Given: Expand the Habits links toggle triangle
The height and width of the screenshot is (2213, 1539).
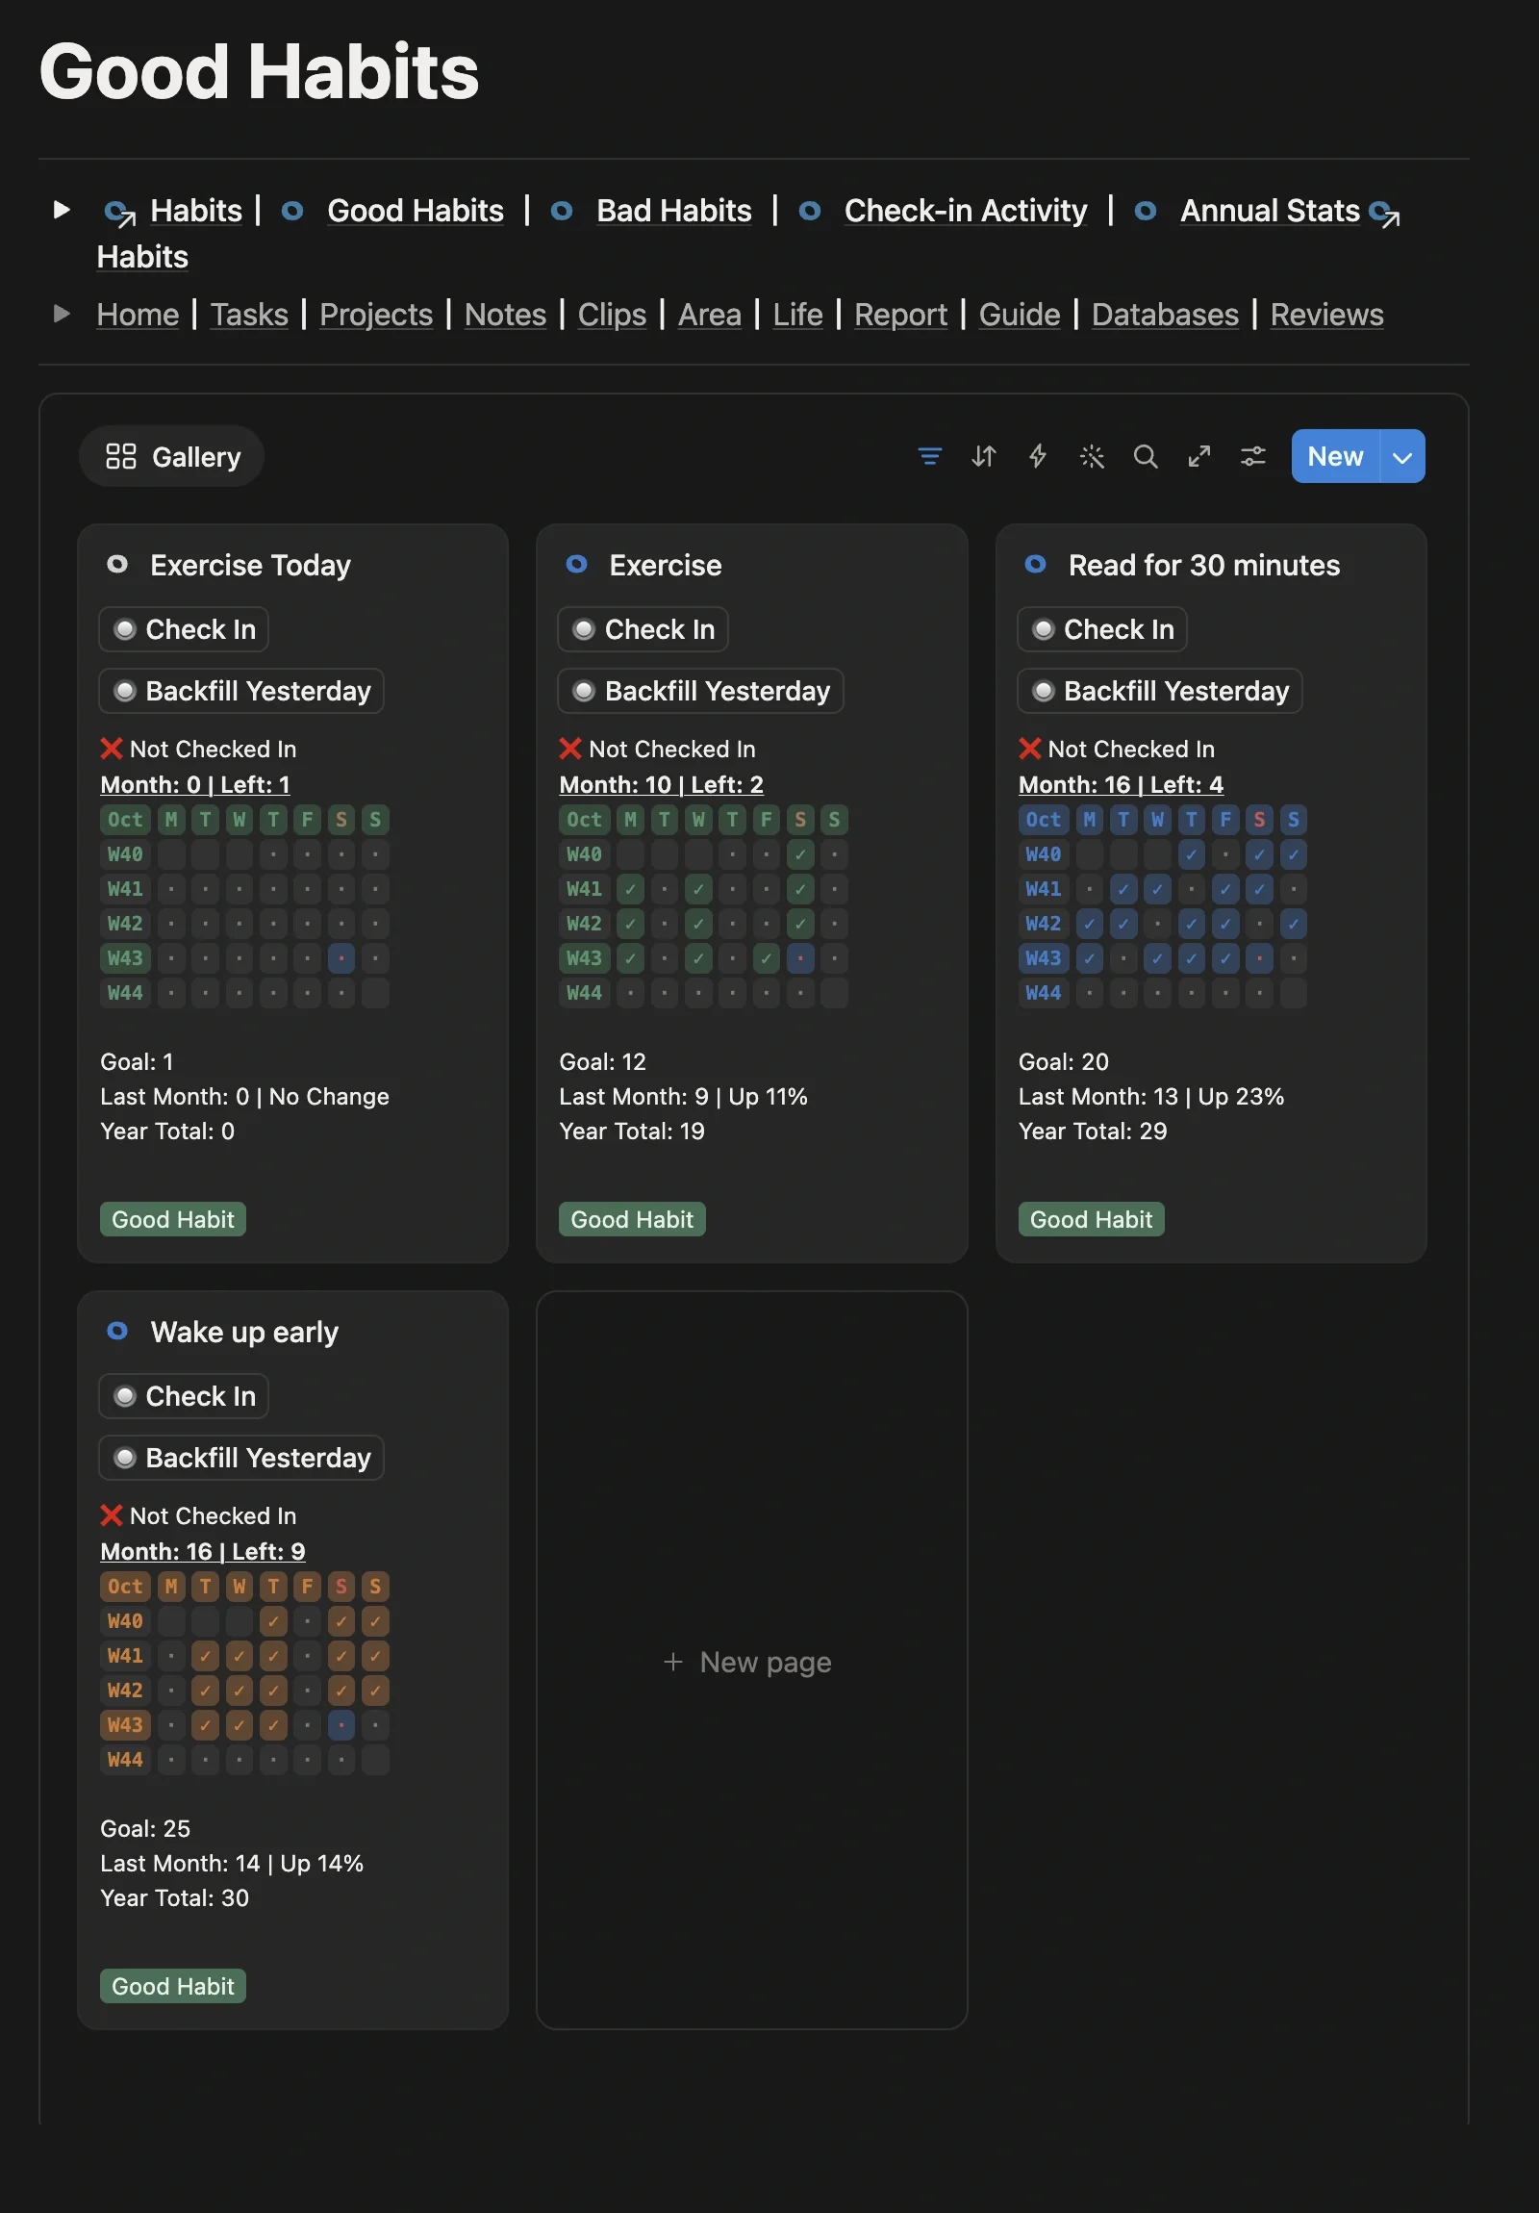Looking at the screenshot, I should [62, 209].
